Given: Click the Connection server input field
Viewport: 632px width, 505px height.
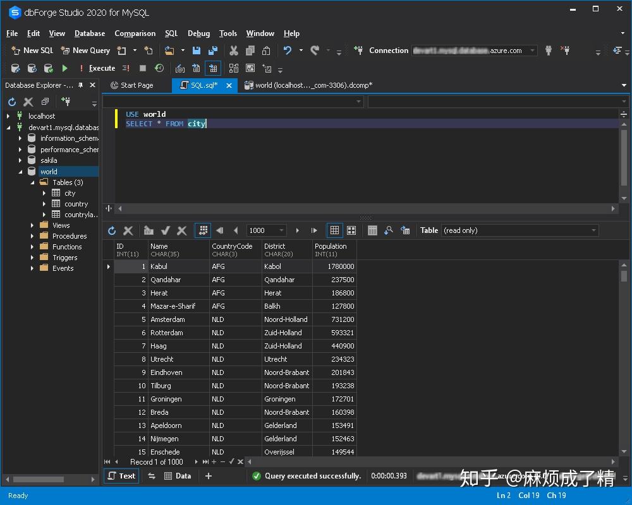Looking at the screenshot, I should 471,50.
